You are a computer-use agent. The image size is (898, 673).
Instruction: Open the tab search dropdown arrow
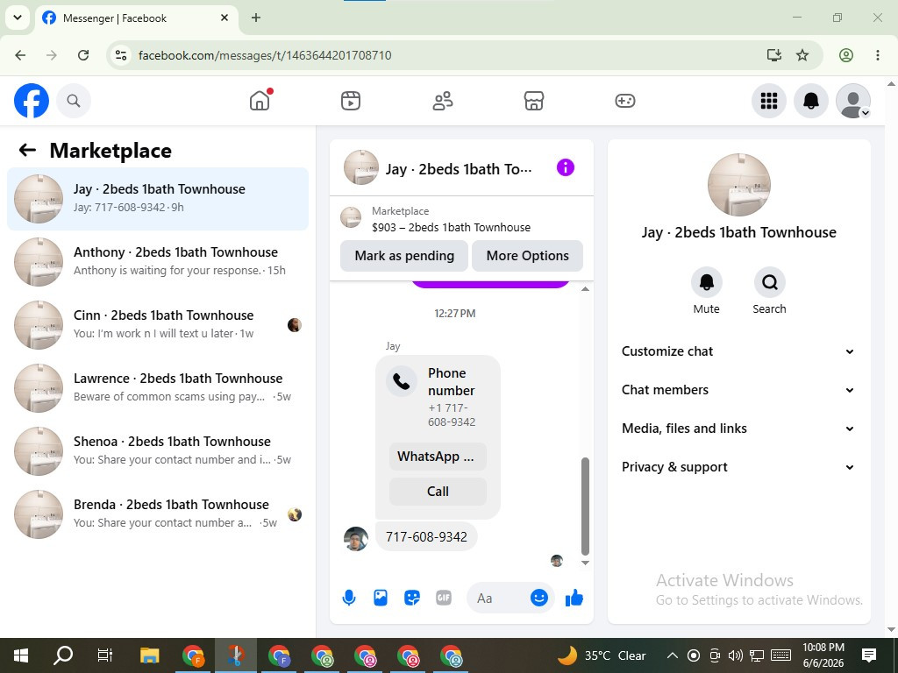[x=18, y=18]
